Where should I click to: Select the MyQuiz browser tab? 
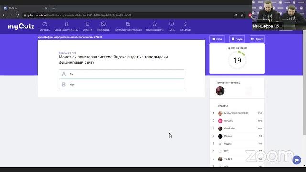[25, 8]
